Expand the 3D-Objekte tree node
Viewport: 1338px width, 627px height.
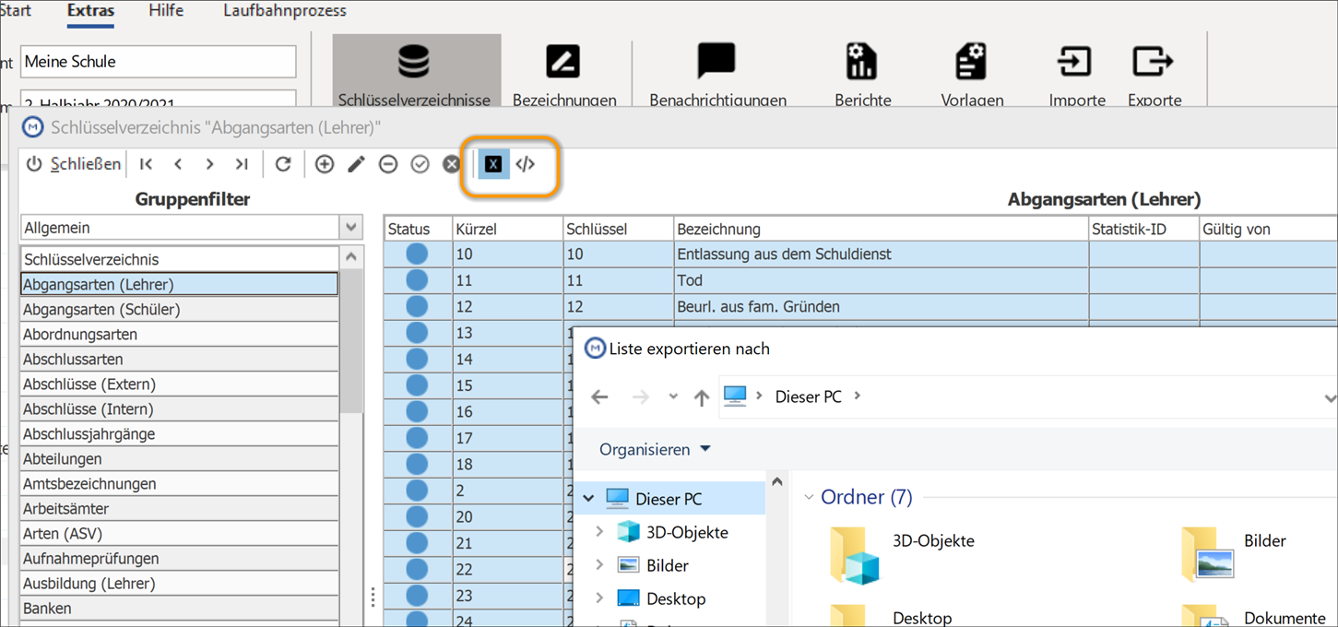[x=599, y=532]
